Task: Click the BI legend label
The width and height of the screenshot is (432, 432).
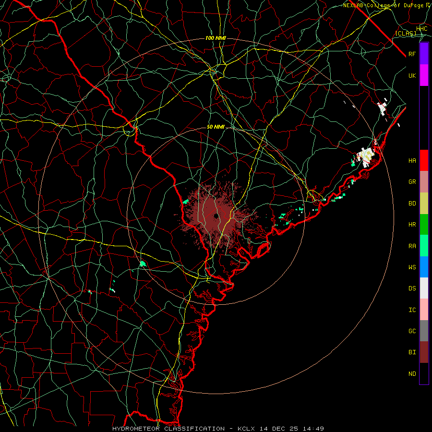Action: [x=412, y=352]
